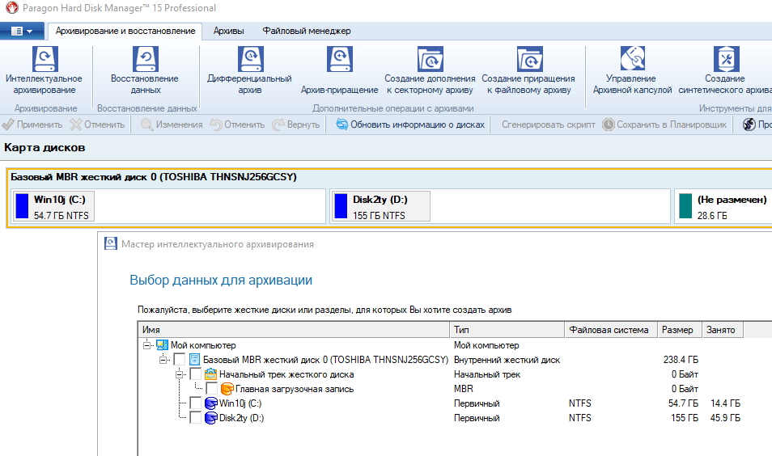
Task: Sort by Файловая система column header
Action: click(x=611, y=330)
